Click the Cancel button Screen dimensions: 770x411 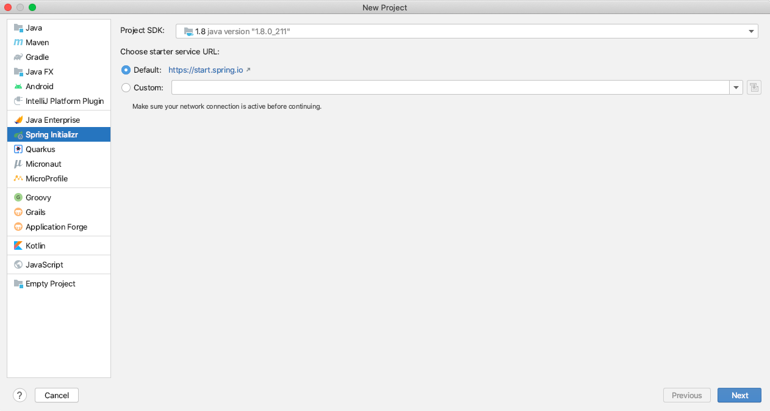click(57, 395)
